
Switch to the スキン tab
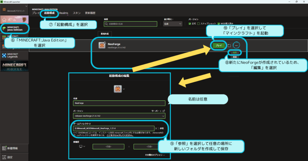77,13
